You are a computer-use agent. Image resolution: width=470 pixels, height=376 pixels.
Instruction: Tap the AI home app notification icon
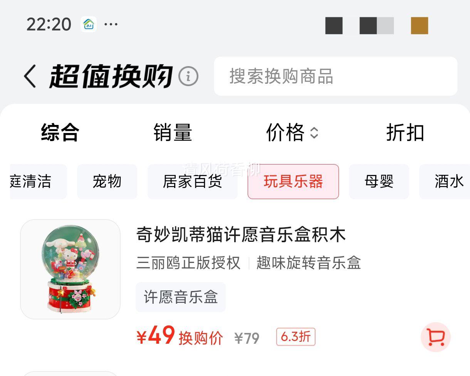(89, 24)
